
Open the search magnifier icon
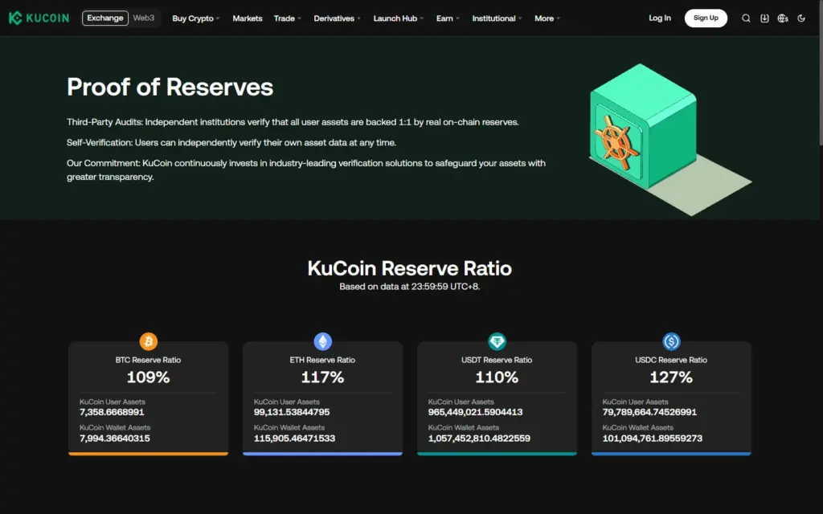(x=745, y=18)
